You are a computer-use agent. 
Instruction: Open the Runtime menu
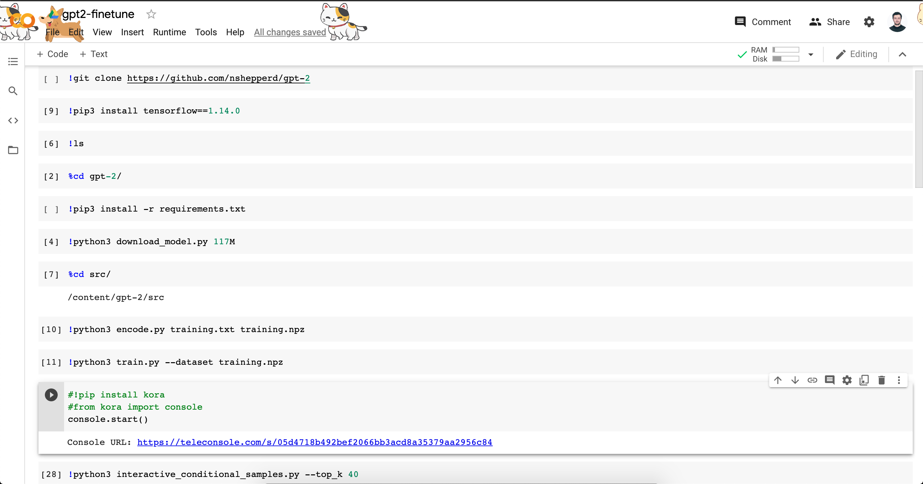coord(169,32)
